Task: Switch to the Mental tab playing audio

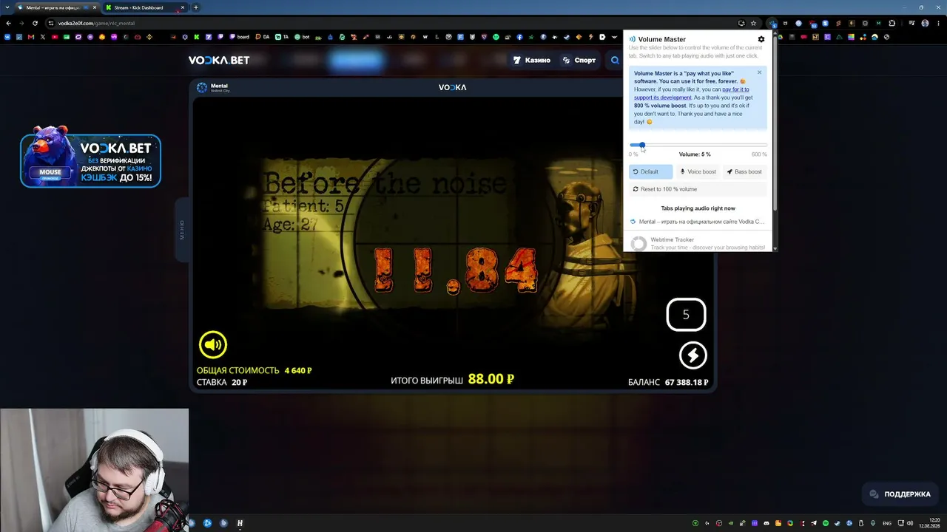Action: point(698,222)
